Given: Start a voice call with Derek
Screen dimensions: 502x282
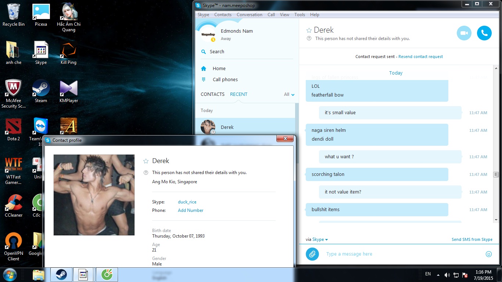Looking at the screenshot, I should click(x=484, y=33).
